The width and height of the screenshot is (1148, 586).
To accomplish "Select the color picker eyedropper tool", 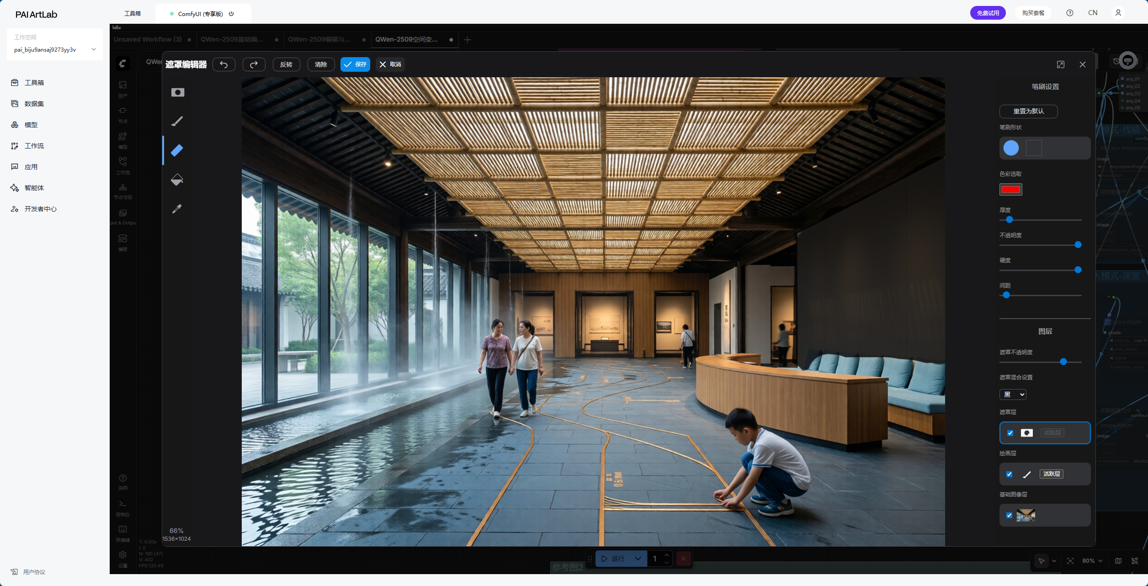I will [x=177, y=209].
